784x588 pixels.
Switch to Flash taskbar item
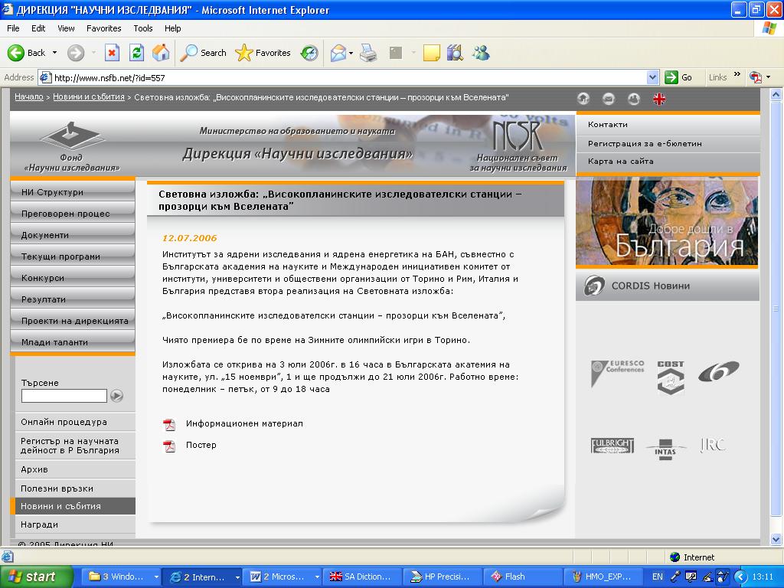point(524,577)
